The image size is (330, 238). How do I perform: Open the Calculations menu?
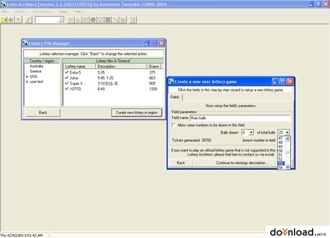[x=42, y=12]
